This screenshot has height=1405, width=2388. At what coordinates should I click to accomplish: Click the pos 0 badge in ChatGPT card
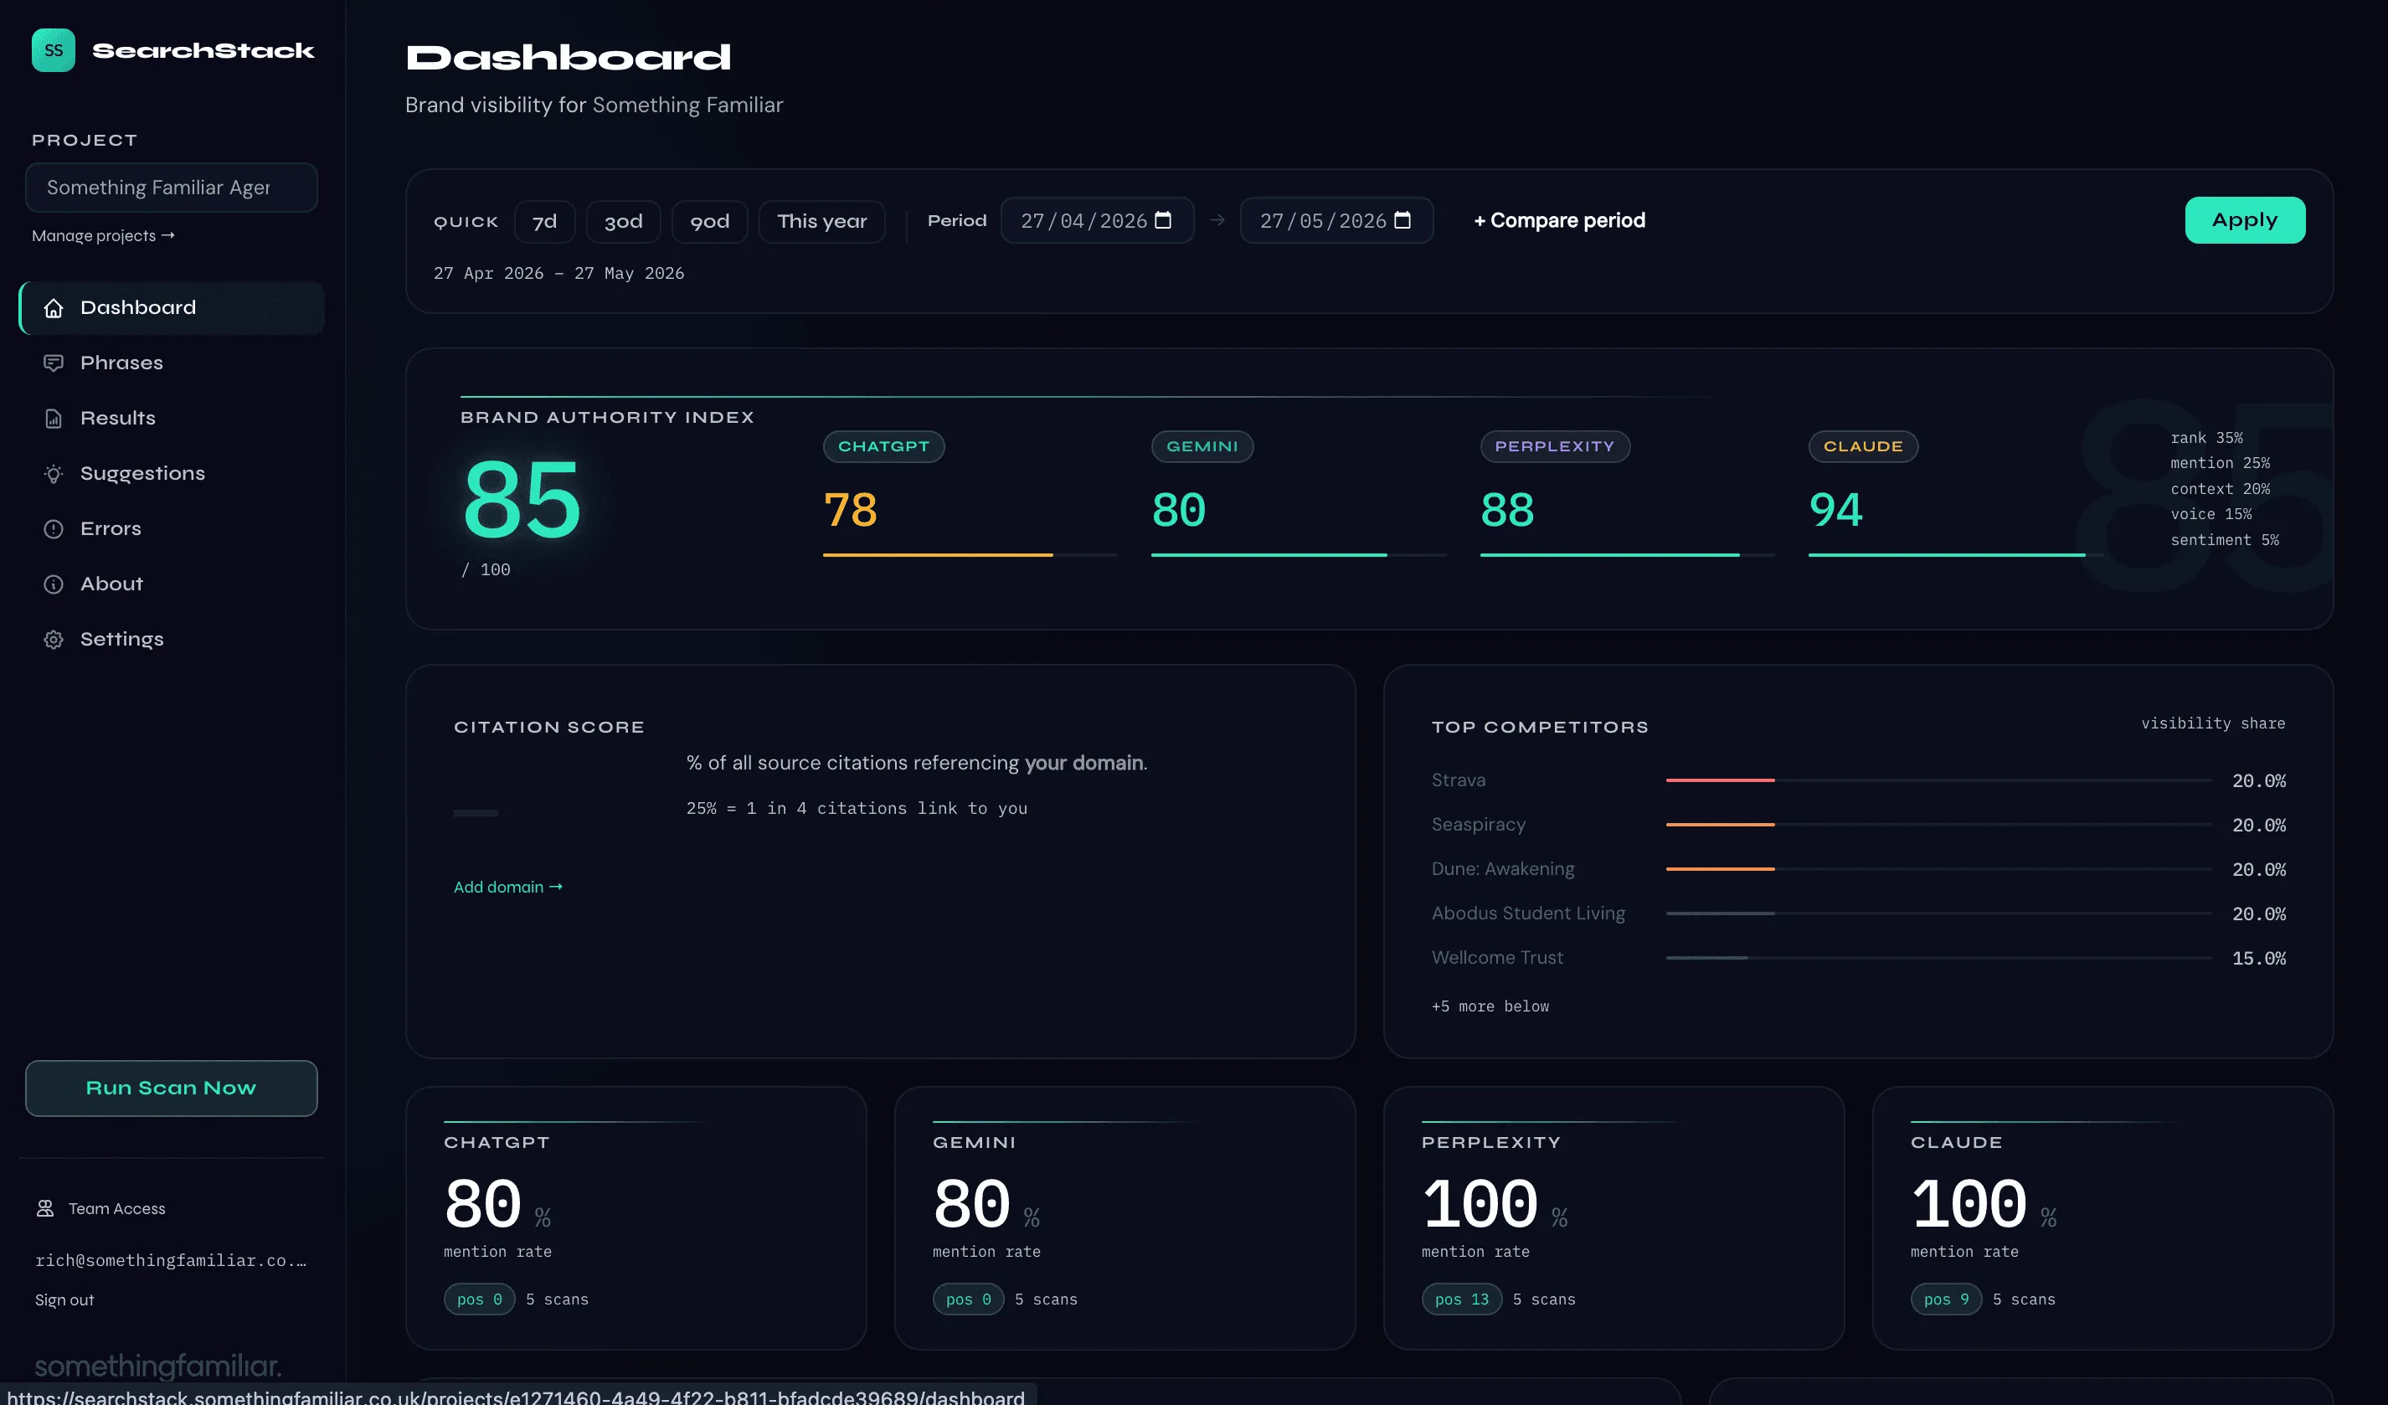pos(480,1299)
